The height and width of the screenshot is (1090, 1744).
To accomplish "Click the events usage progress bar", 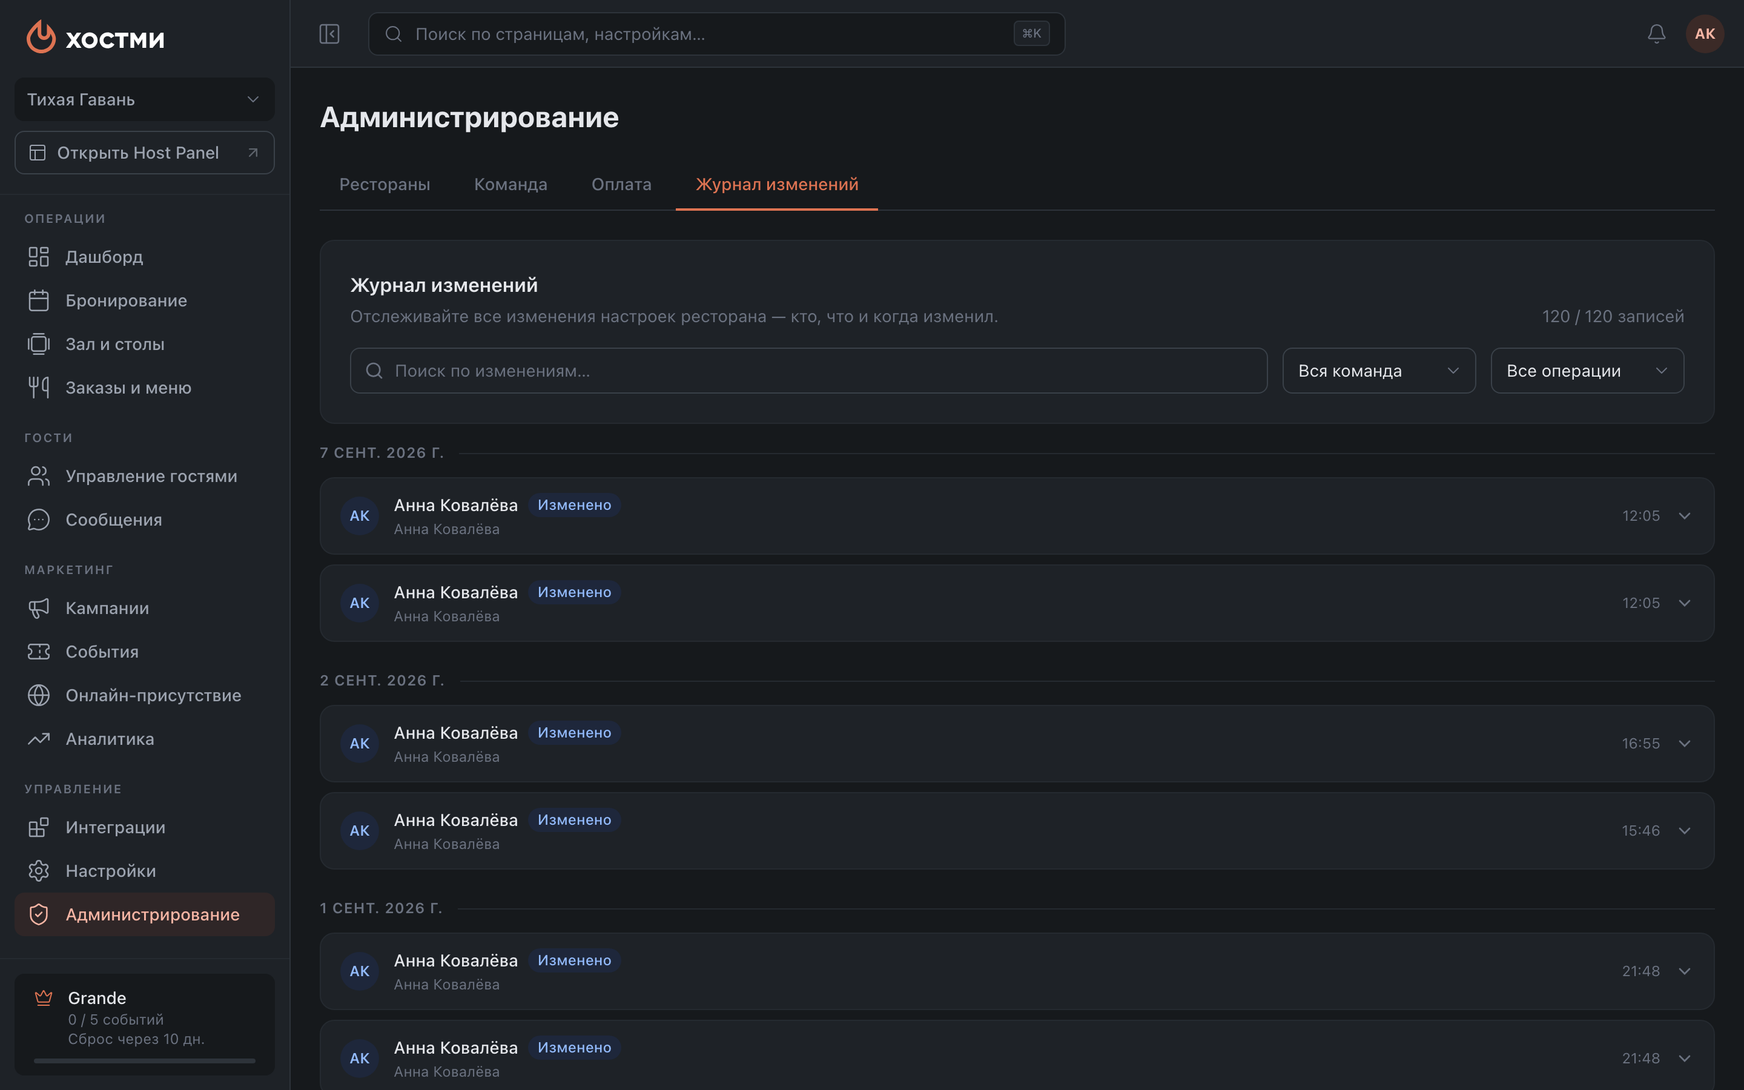I will click(144, 1060).
